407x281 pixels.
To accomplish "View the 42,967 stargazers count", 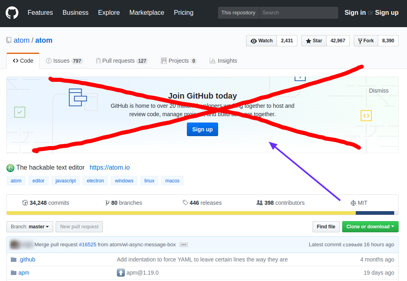I will coord(338,41).
